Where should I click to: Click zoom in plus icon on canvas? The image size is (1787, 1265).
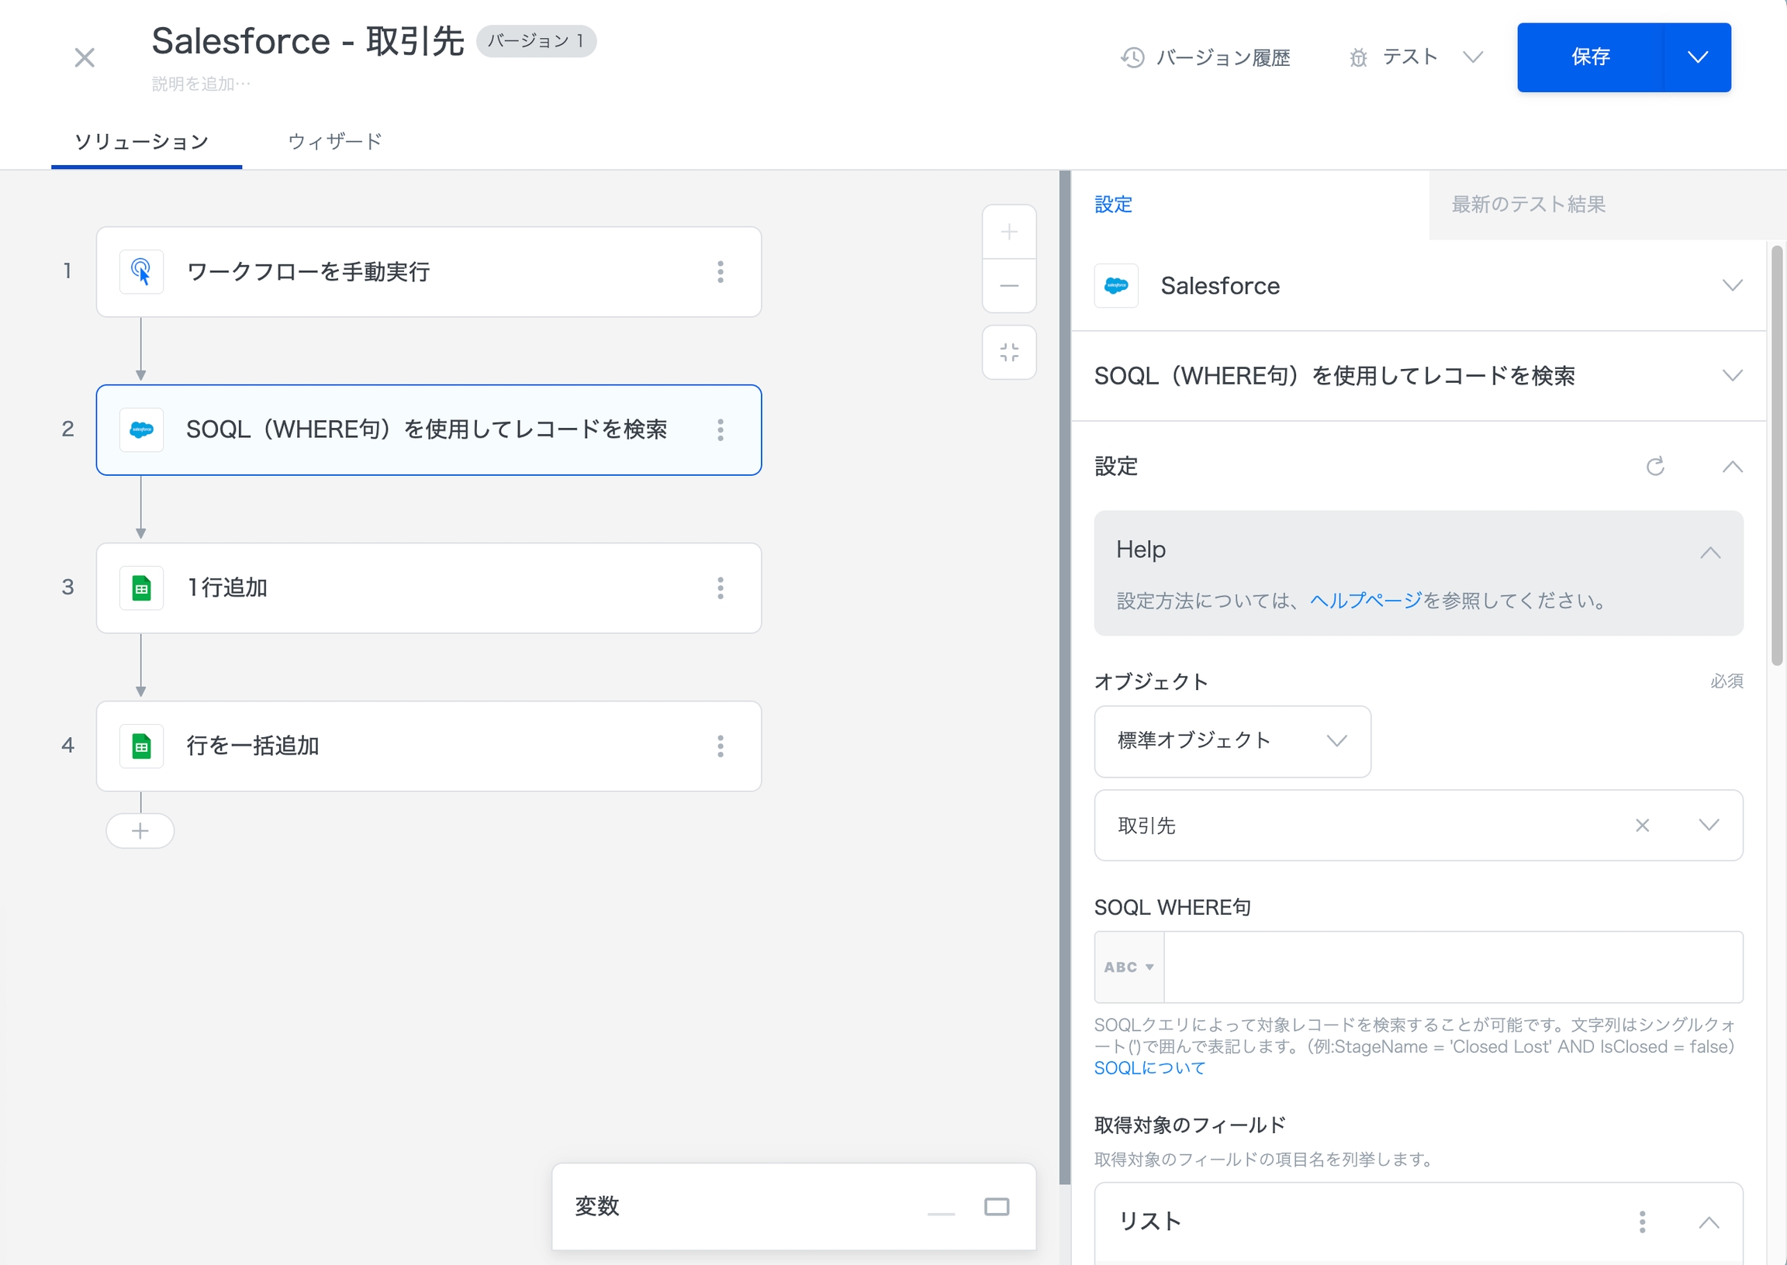tap(1008, 232)
